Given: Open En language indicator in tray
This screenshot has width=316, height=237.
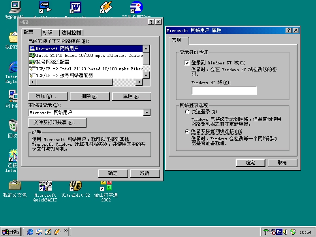Looking at the screenshot, I should click(x=279, y=232).
